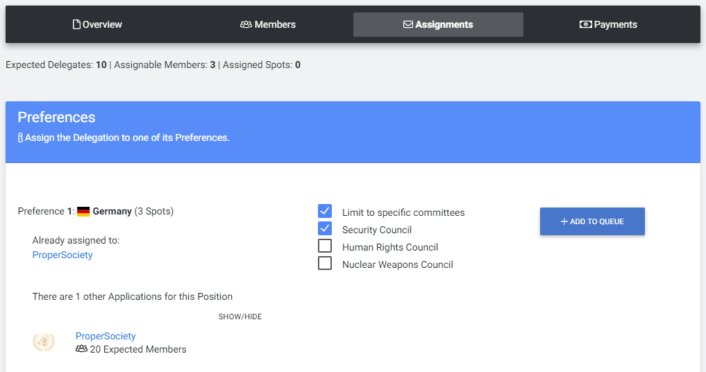Open ProperSociety link beside the emblem
The height and width of the screenshot is (372, 706).
(106, 336)
